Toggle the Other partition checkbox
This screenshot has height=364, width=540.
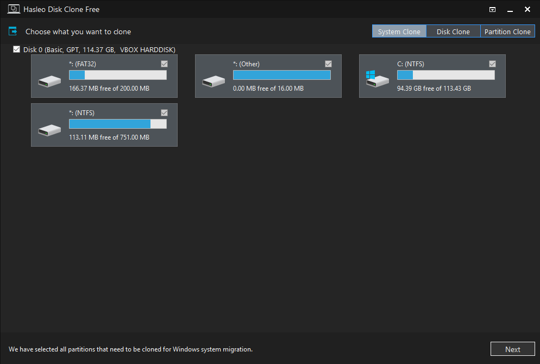pyautogui.click(x=328, y=64)
